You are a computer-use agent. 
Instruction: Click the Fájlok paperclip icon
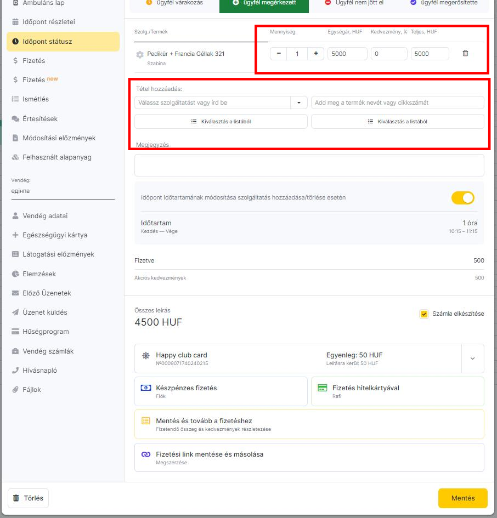(15, 390)
